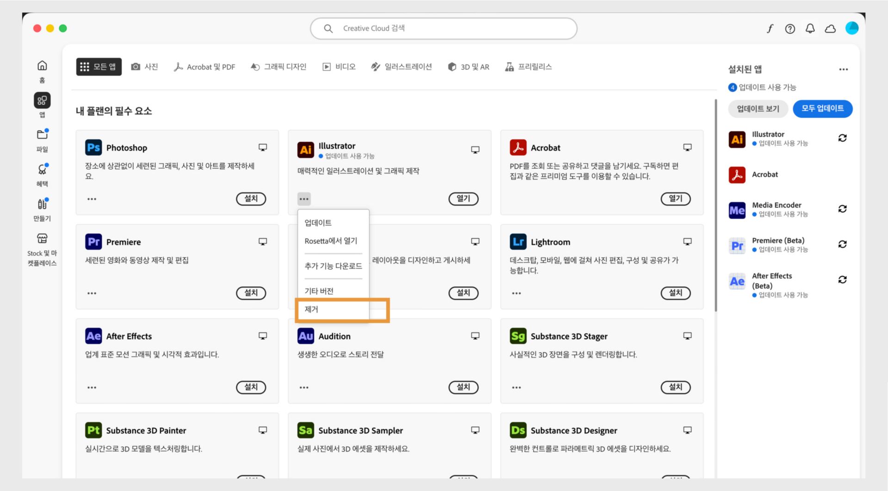Click the Premiere Pr app icon
Viewport: 888px width, 491px height.
(93, 242)
